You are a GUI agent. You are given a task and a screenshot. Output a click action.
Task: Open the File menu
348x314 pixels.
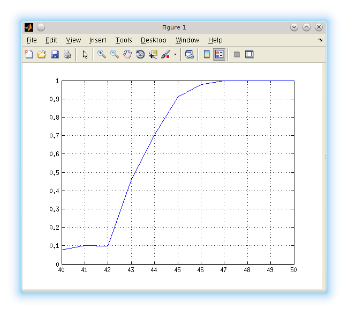[x=32, y=40]
